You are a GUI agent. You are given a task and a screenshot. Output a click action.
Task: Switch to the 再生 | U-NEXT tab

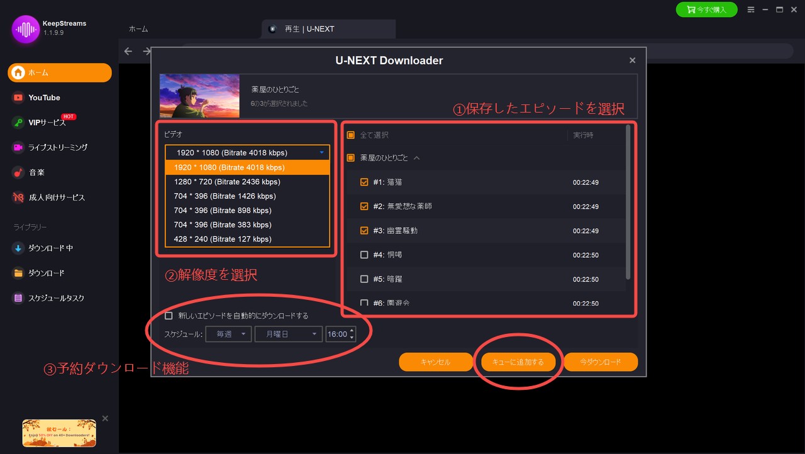point(309,28)
